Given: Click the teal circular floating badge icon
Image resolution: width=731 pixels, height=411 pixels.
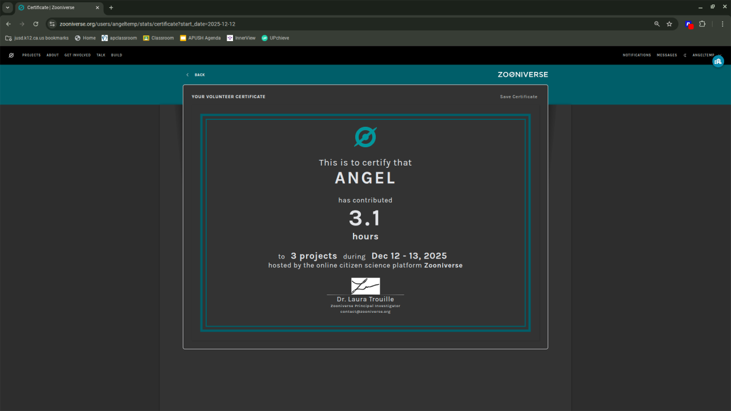Looking at the screenshot, I should pyautogui.click(x=718, y=61).
